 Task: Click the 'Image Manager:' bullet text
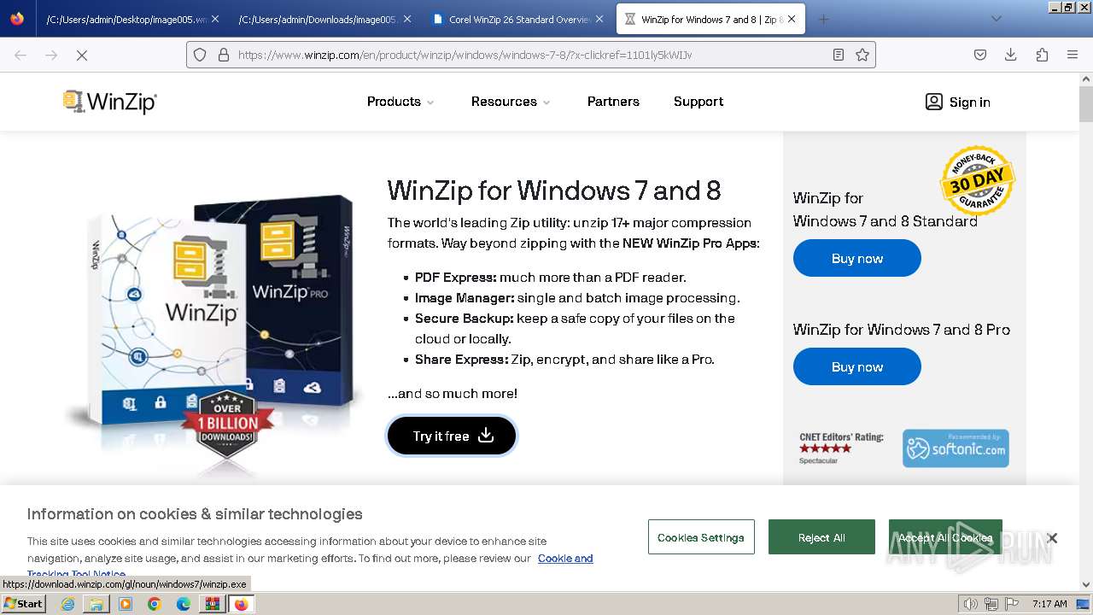[465, 298]
